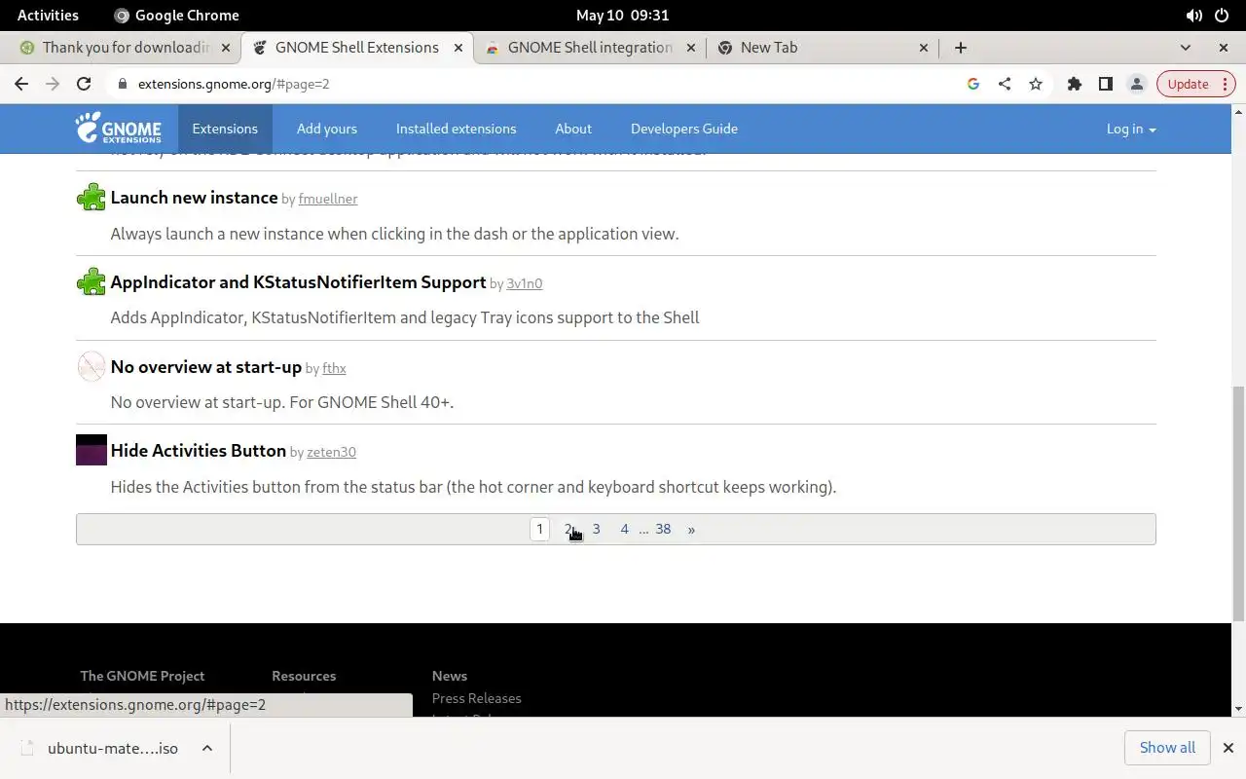
Task: Click the site info lock icon
Action: 123,84
